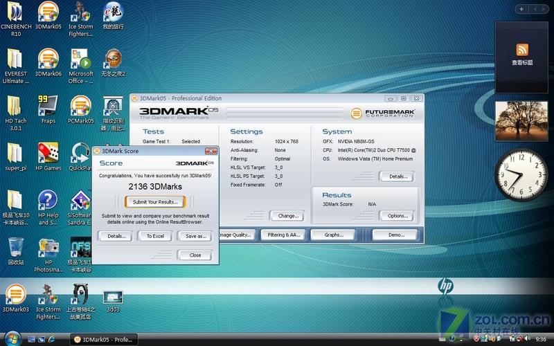The width and height of the screenshot is (554, 346).
Task: Click the Graphs button
Action: (x=333, y=235)
